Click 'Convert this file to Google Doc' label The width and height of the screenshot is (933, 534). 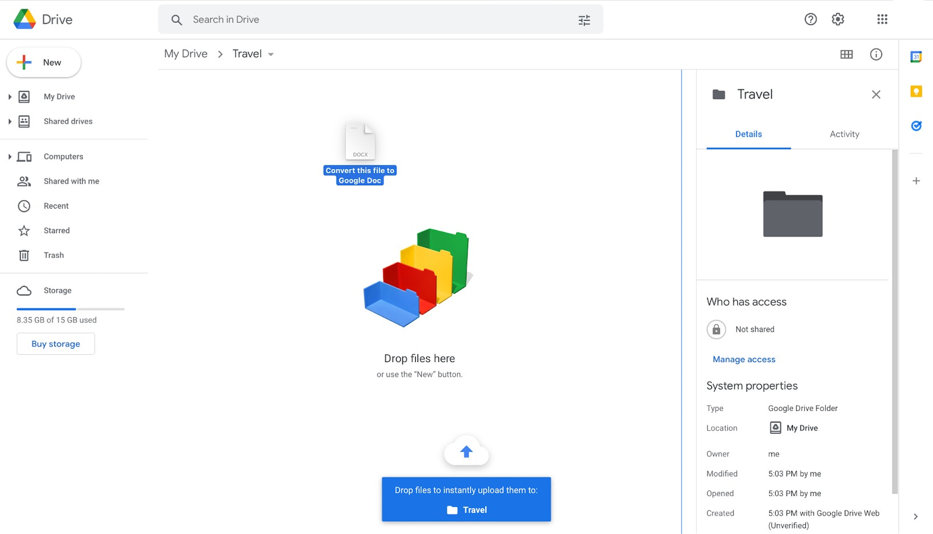[x=360, y=175]
